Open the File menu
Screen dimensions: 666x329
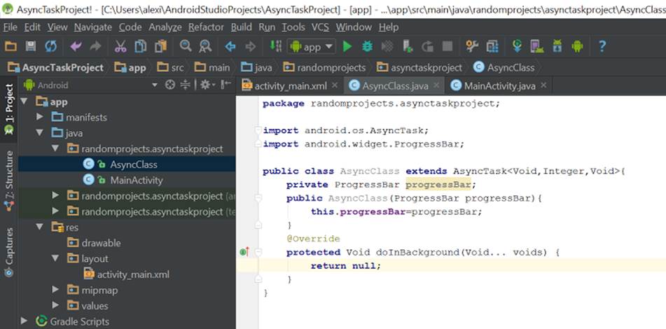click(x=11, y=27)
